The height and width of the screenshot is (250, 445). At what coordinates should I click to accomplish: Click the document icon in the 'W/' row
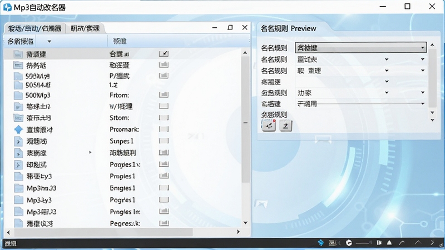(18, 107)
